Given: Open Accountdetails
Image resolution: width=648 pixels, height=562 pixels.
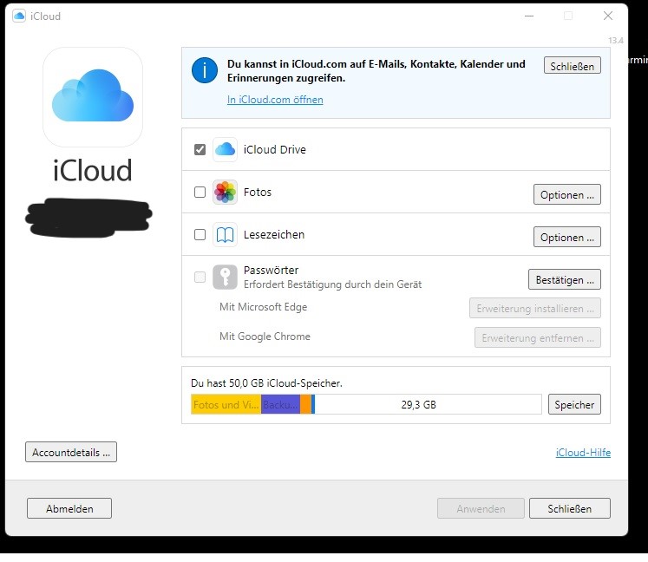Looking at the screenshot, I should (71, 452).
